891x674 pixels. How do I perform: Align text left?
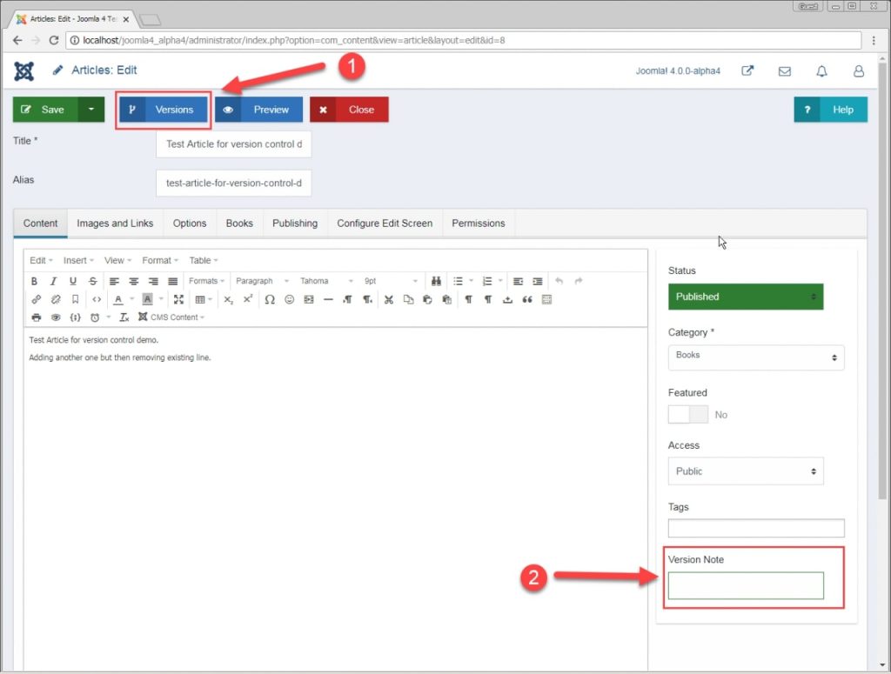pos(114,281)
